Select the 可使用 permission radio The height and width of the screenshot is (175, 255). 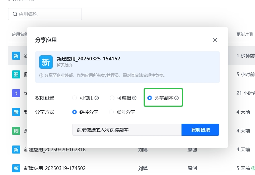point(74,98)
